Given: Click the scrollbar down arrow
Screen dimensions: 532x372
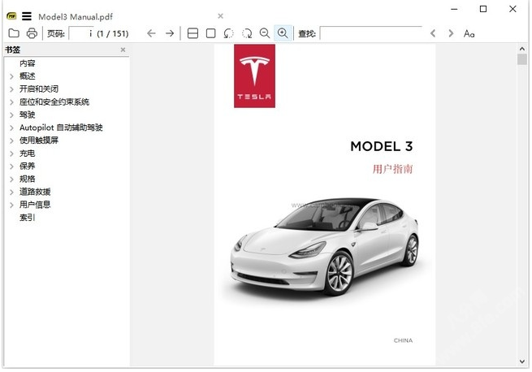Looking at the screenshot, I should (522, 361).
